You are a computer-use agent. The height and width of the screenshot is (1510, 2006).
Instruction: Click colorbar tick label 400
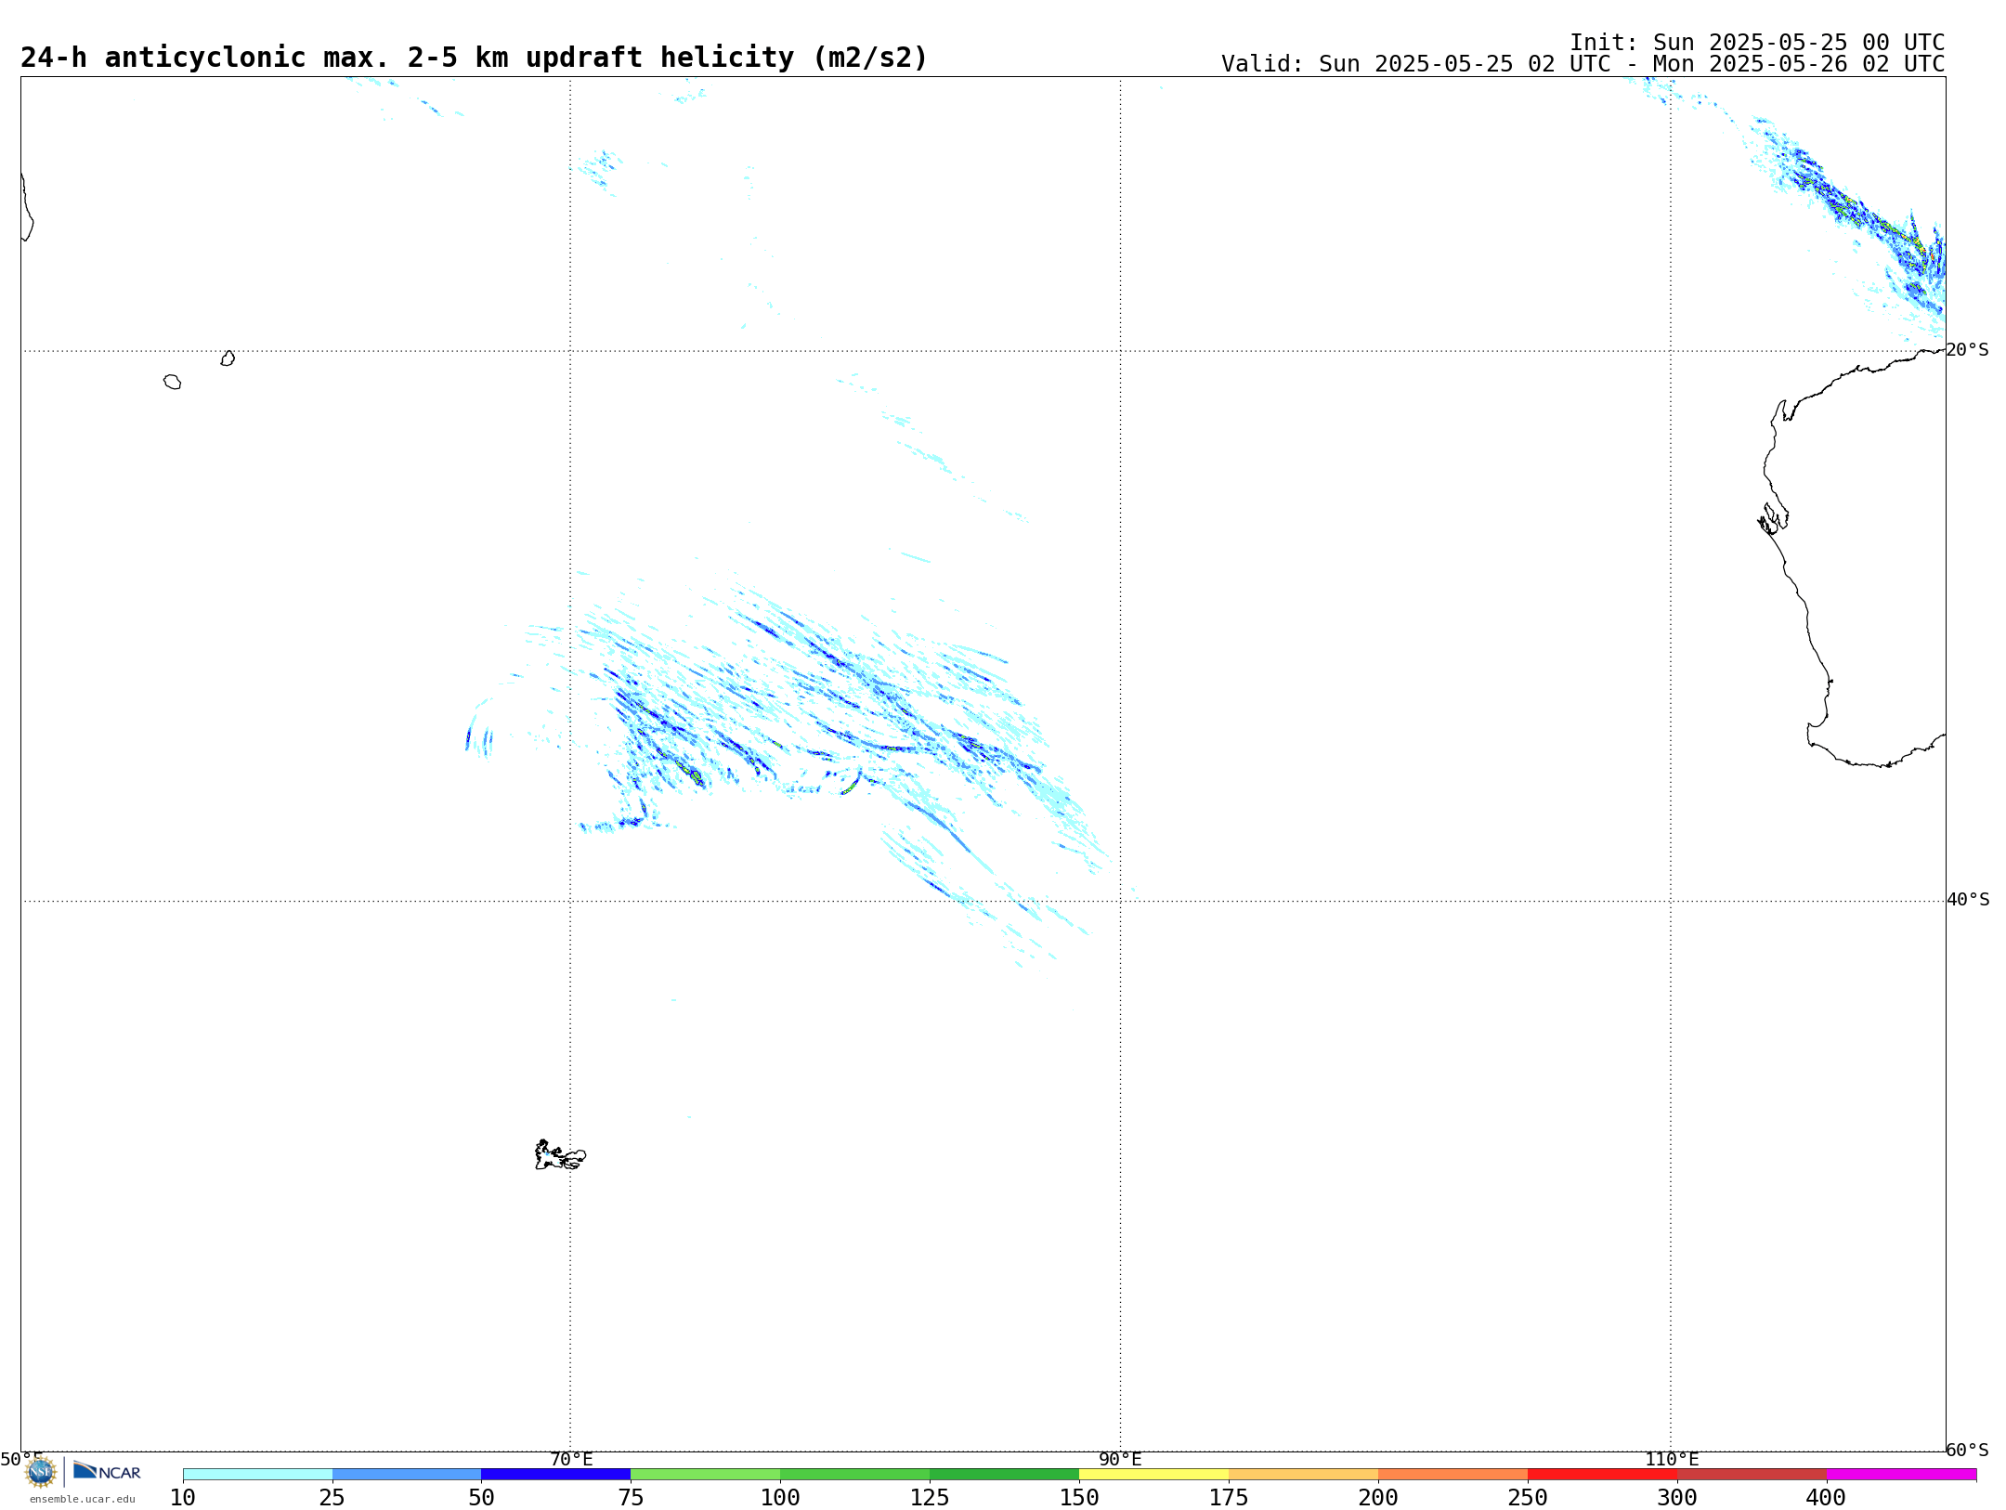point(1827,1498)
